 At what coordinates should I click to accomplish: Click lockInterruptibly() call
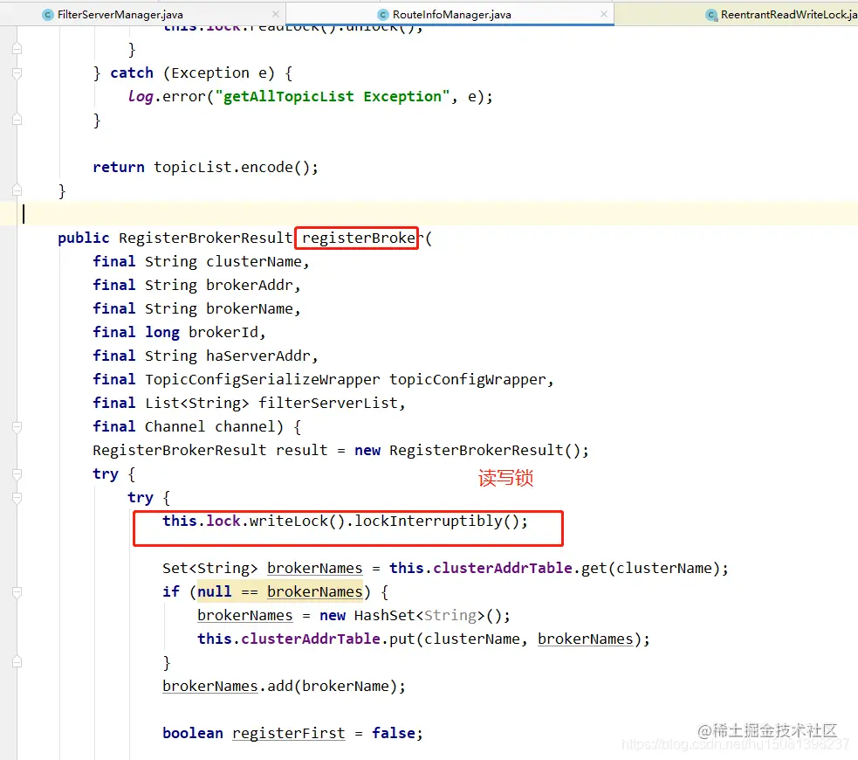437,521
